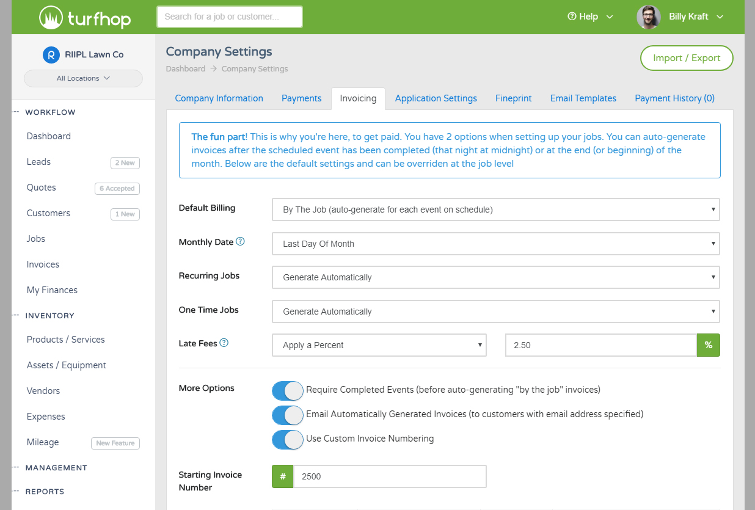This screenshot has height=510, width=755.
Task: Click the Help question mark icon
Action: pos(573,16)
